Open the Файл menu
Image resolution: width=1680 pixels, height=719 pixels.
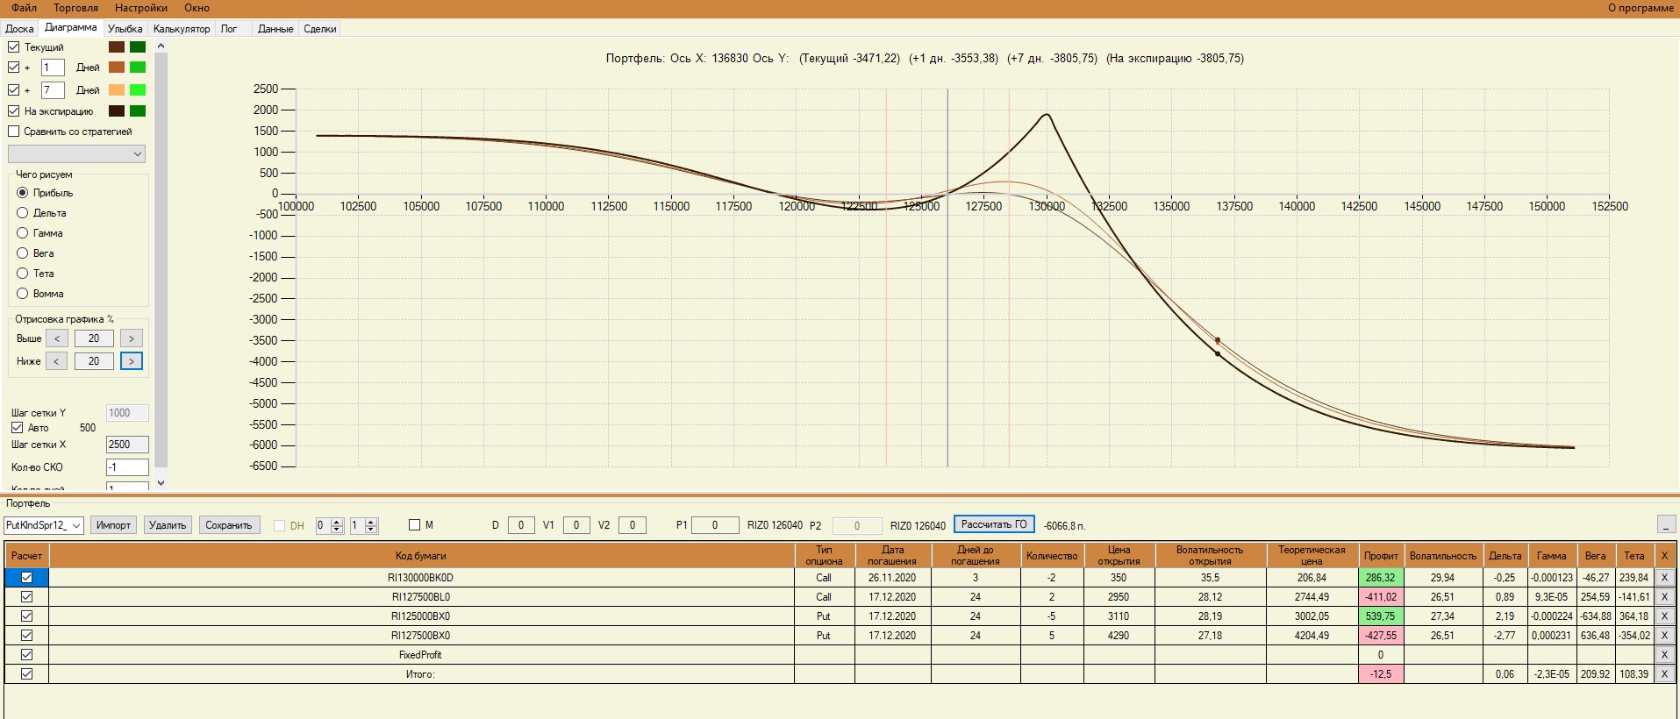24,8
